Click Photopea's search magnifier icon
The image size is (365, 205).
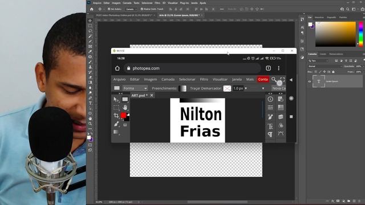coord(274,79)
